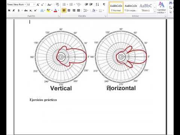Click the superscript icon

click(36, 10)
